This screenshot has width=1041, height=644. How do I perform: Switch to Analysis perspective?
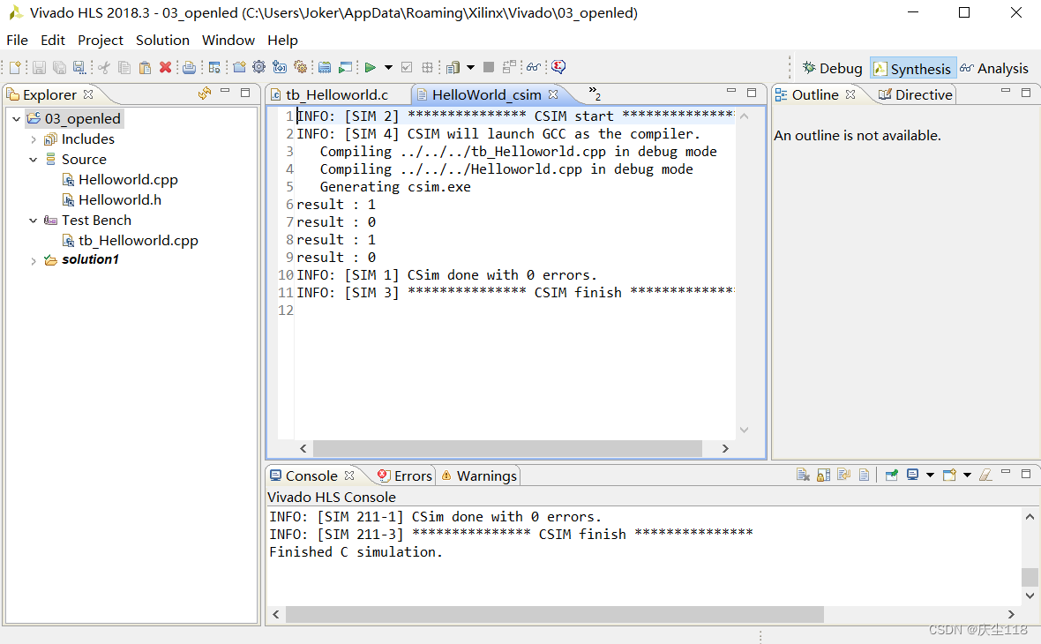(994, 69)
